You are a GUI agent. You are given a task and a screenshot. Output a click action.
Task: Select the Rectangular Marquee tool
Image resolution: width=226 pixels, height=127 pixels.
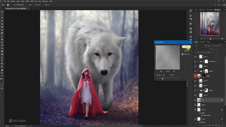tap(2, 15)
